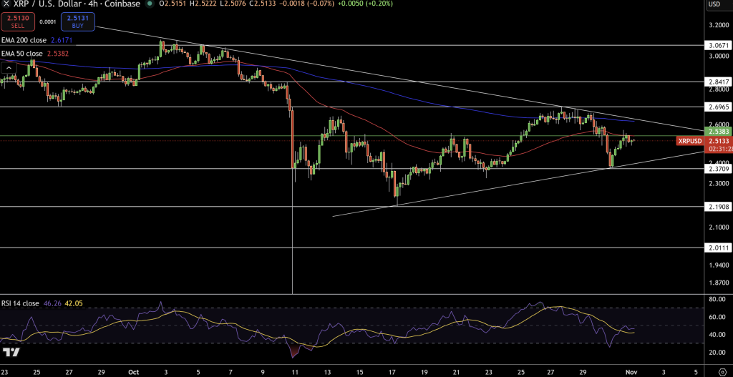Click the 2.3709 support price label
Image resolution: width=733 pixels, height=377 pixels.
tap(717, 169)
